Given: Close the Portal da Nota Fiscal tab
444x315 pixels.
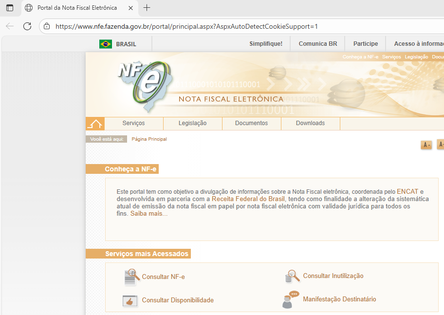Looking at the screenshot, I should [x=130, y=8].
